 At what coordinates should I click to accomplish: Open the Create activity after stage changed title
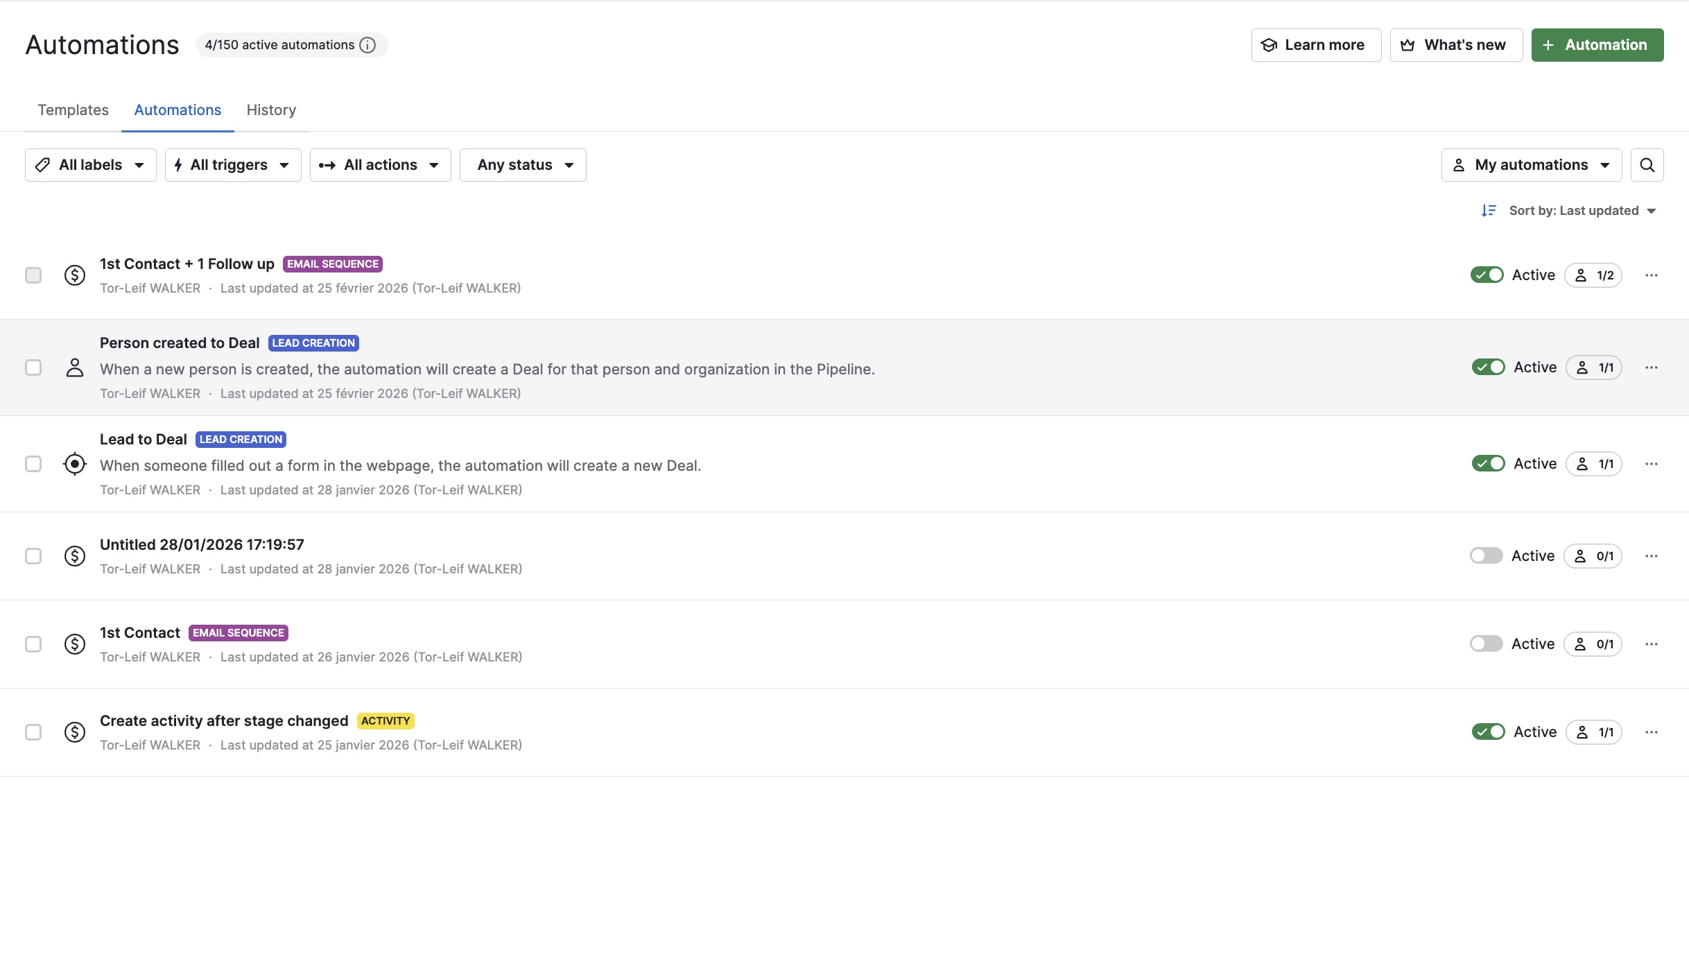(224, 721)
